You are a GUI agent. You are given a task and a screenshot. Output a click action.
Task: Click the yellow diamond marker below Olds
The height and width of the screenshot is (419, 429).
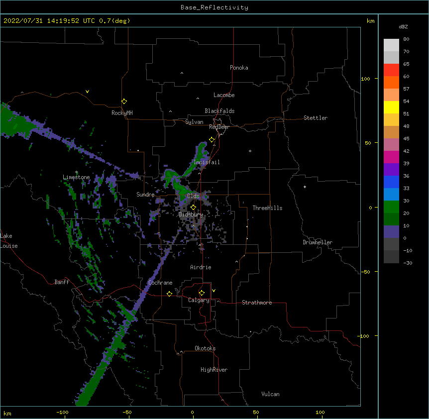193,207
